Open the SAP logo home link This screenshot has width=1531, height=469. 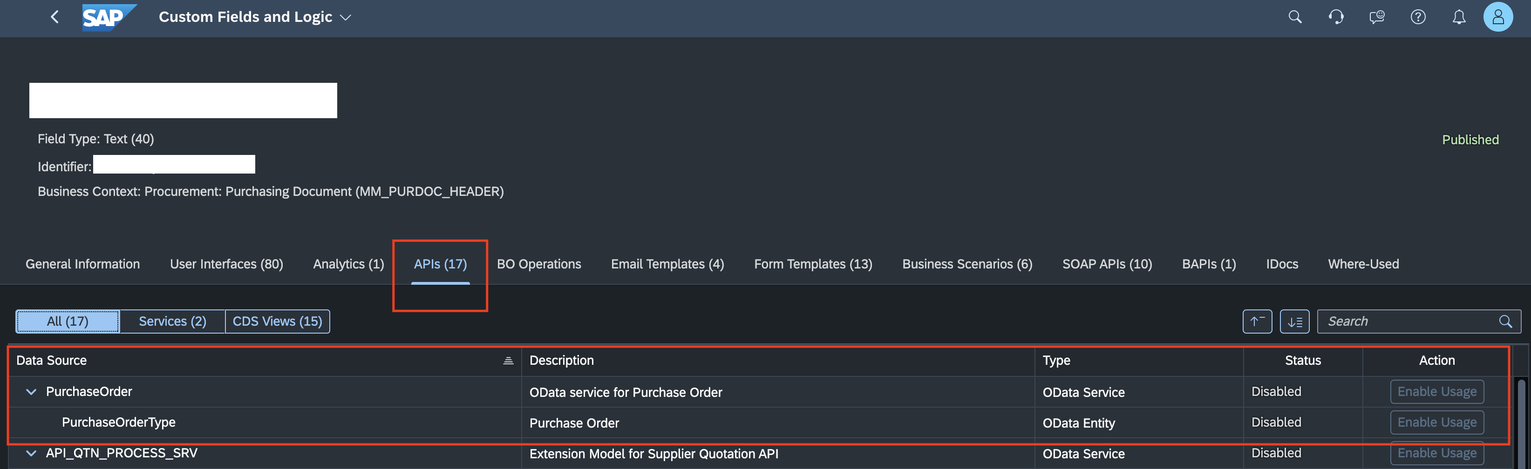pyautogui.click(x=109, y=17)
